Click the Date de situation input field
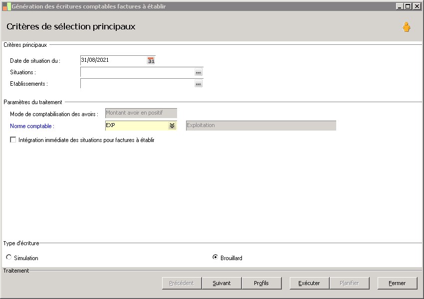Viewport: 424px width, 299px height. click(113, 60)
